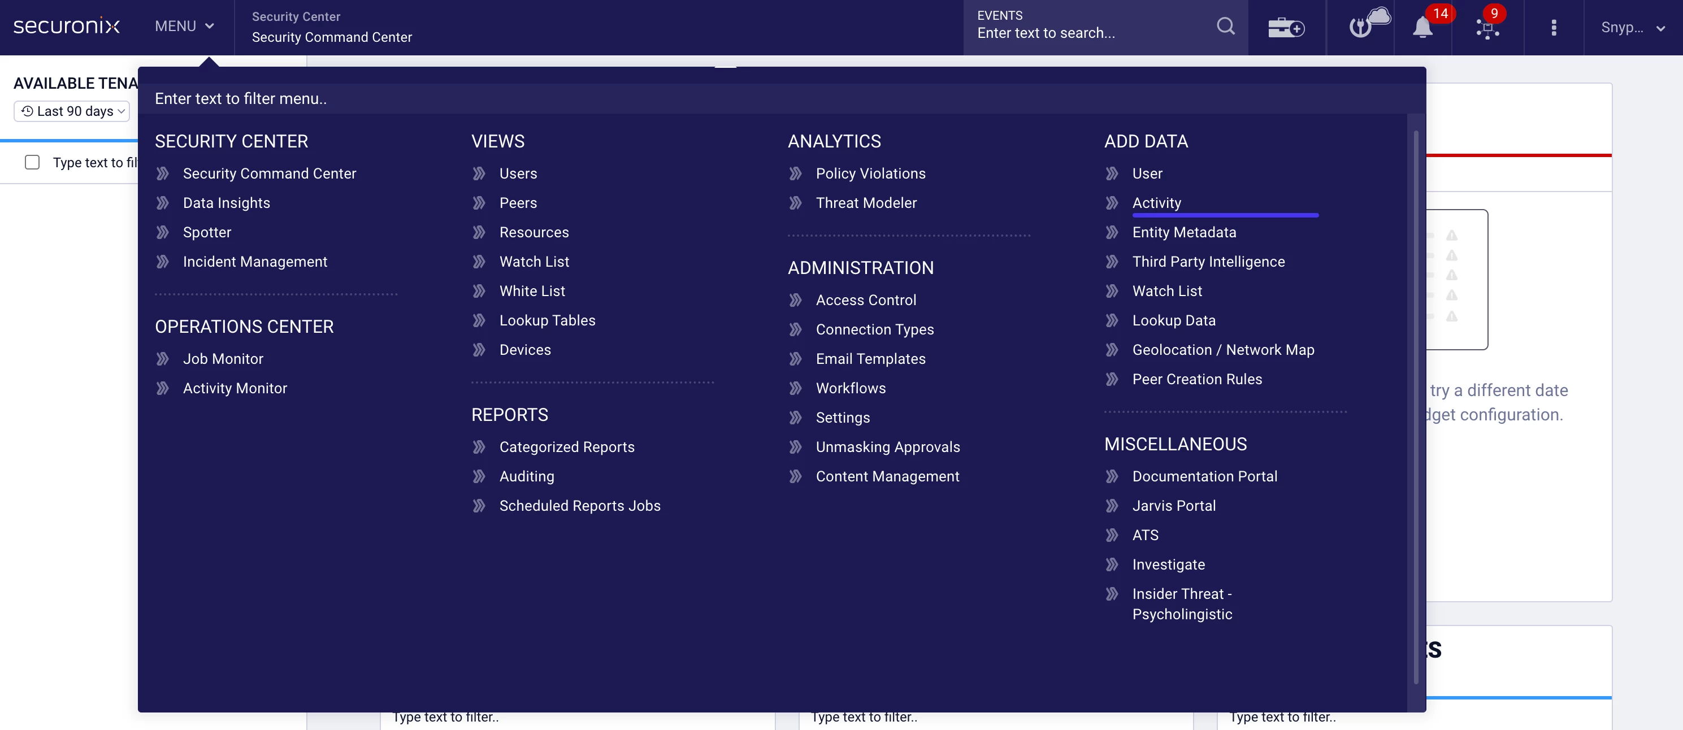
Task: Open Activity under Add Data
Action: [x=1156, y=203]
